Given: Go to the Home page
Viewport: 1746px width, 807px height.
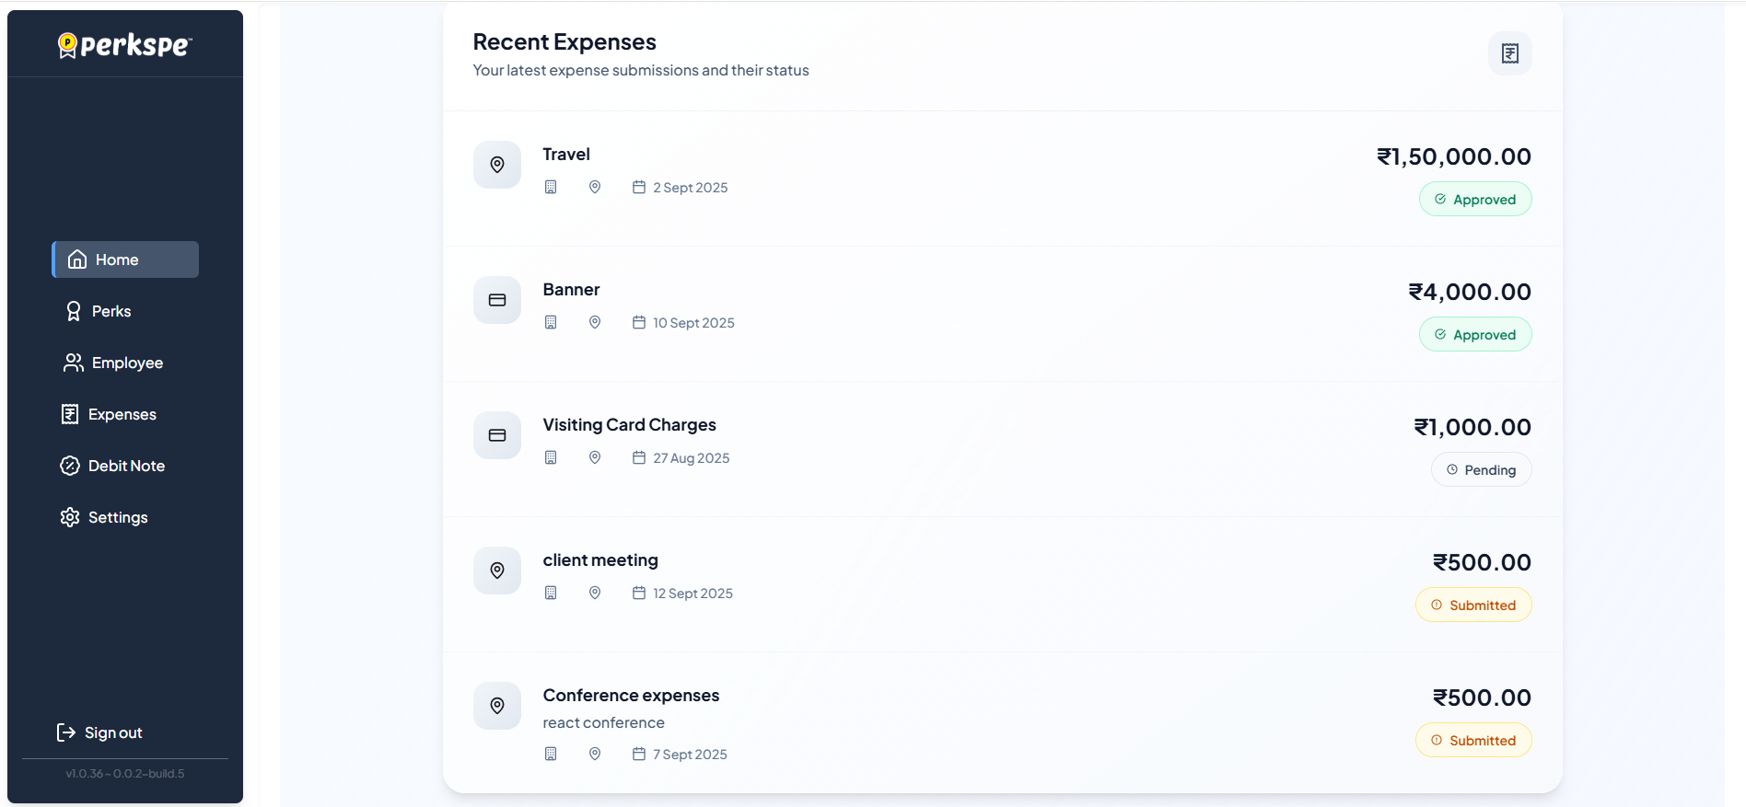Looking at the screenshot, I should point(125,259).
